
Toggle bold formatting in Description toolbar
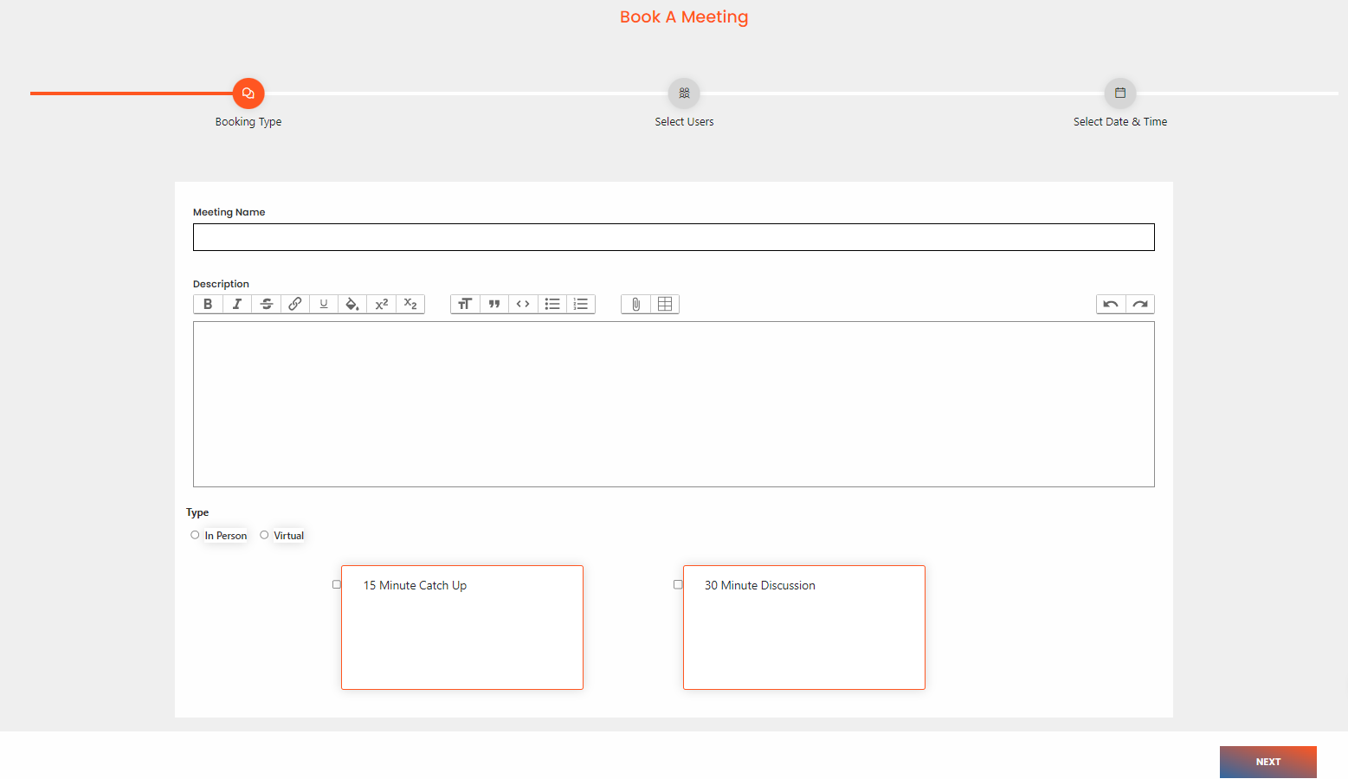208,304
